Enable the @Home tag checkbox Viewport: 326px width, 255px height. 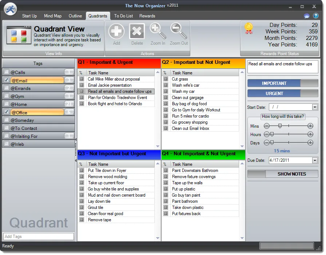click(x=6, y=104)
